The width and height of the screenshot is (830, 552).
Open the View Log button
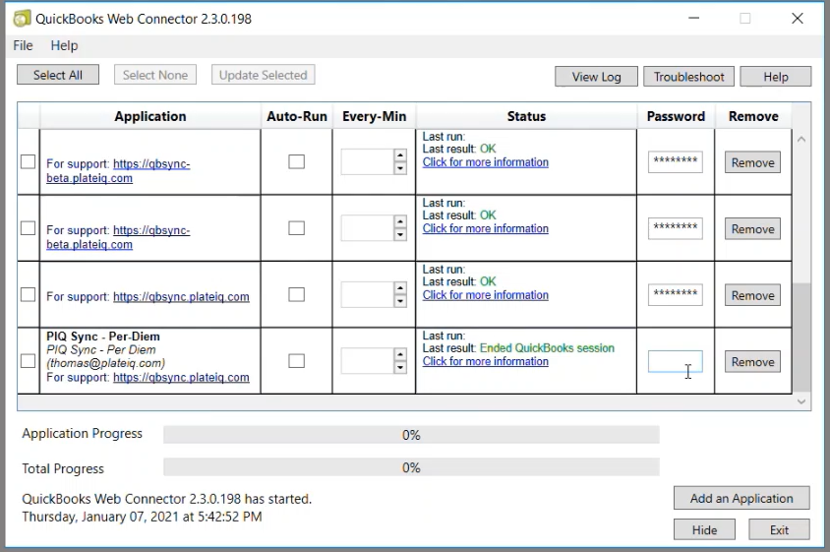tap(596, 77)
